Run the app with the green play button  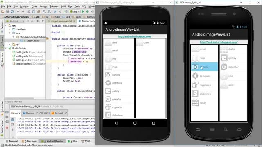tap(83, 11)
